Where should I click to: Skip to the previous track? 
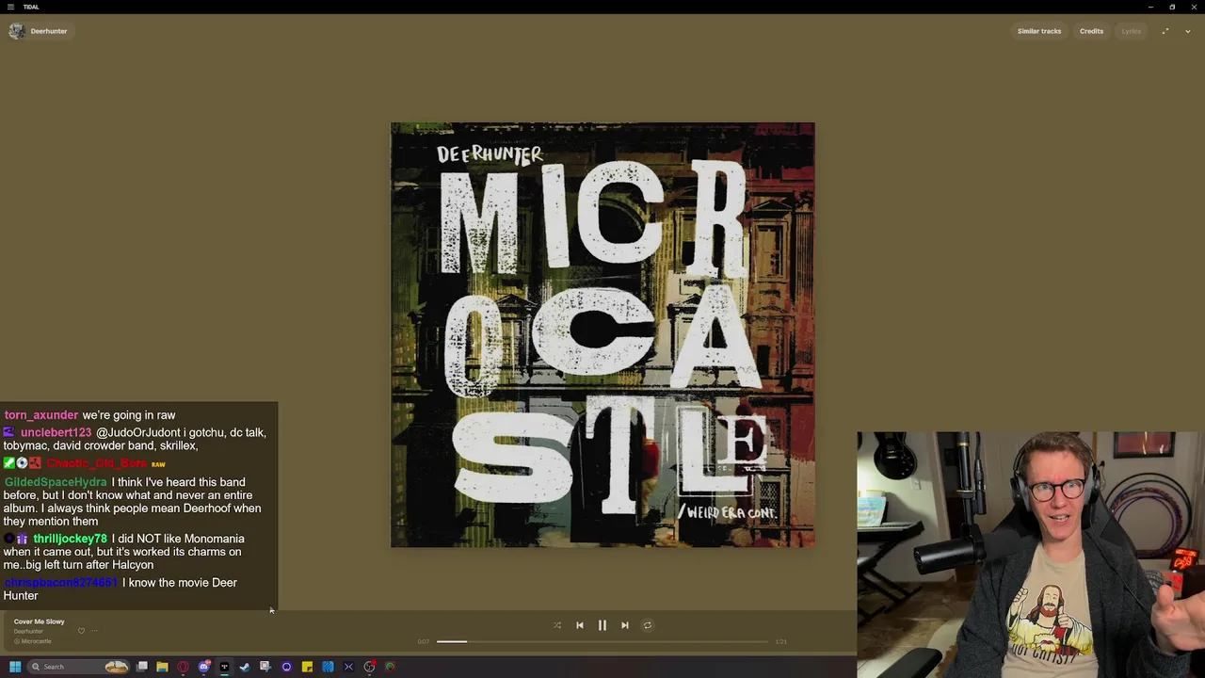[x=580, y=625]
